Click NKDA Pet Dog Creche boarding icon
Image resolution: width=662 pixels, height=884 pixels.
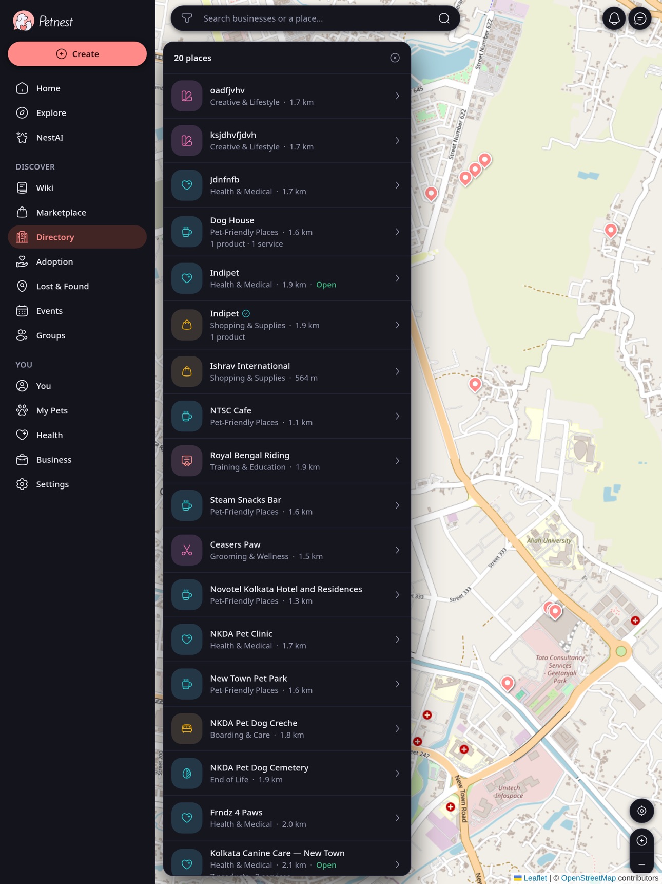click(187, 729)
